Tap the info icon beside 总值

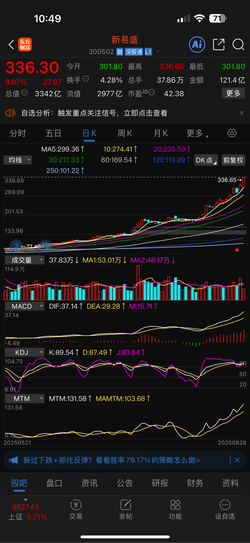click(x=24, y=93)
